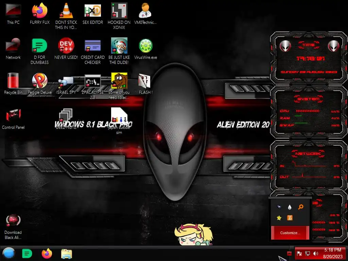Open the green chat app on taskbar

(27, 254)
